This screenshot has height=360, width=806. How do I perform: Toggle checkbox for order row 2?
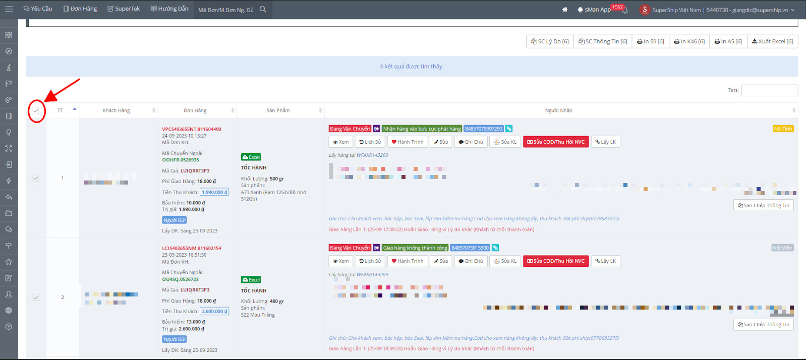(x=36, y=297)
